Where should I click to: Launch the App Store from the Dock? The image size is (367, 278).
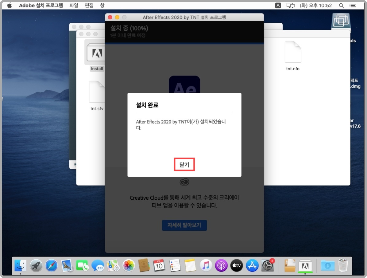(x=252, y=265)
